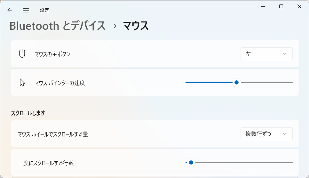This screenshot has height=178, width=309.
Task: Open the primary mouse button dropdown
Action: pyautogui.click(x=266, y=54)
